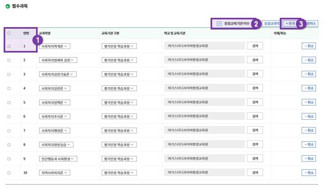Click 검색 button in row 2

pyautogui.click(x=255, y=60)
